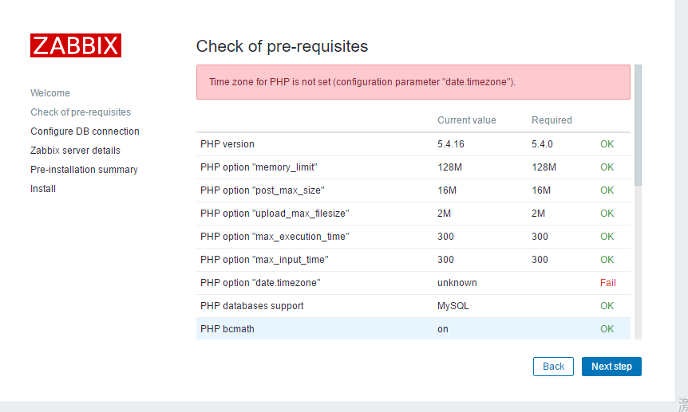688x412 pixels.
Task: Open Check of pre-requisites step
Action: tap(81, 112)
